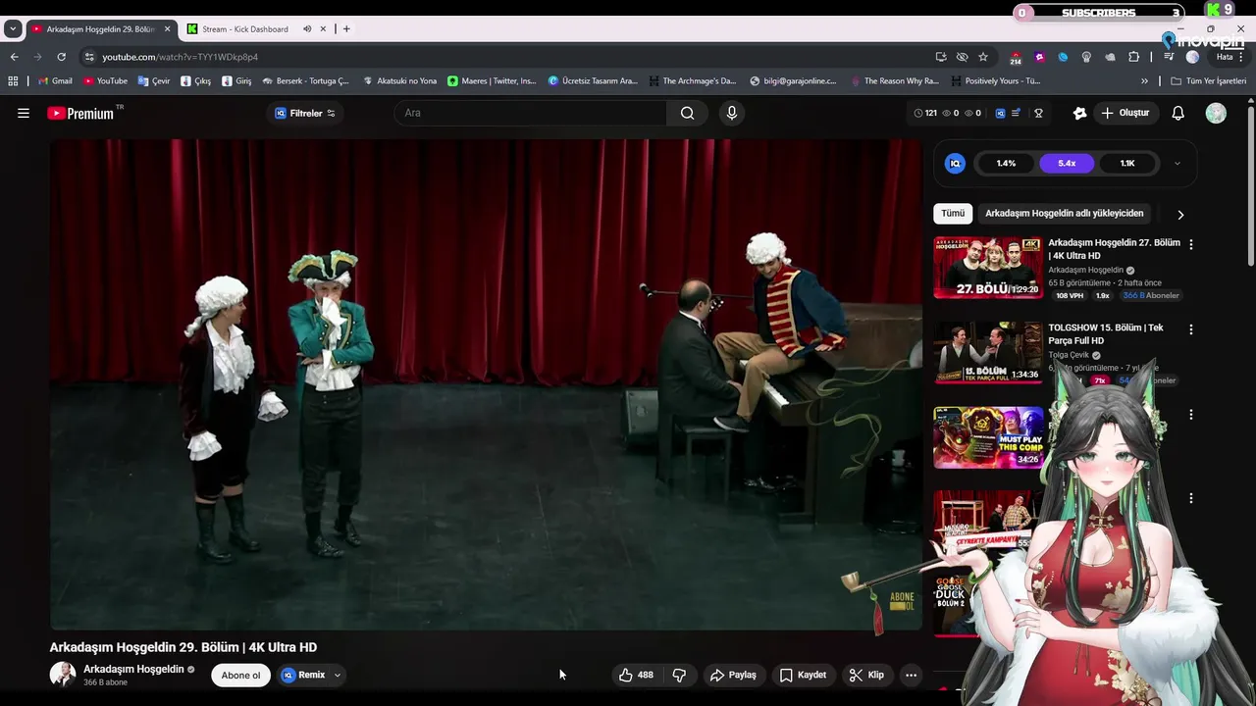
Task: Click the Klip clip button
Action: 866,675
